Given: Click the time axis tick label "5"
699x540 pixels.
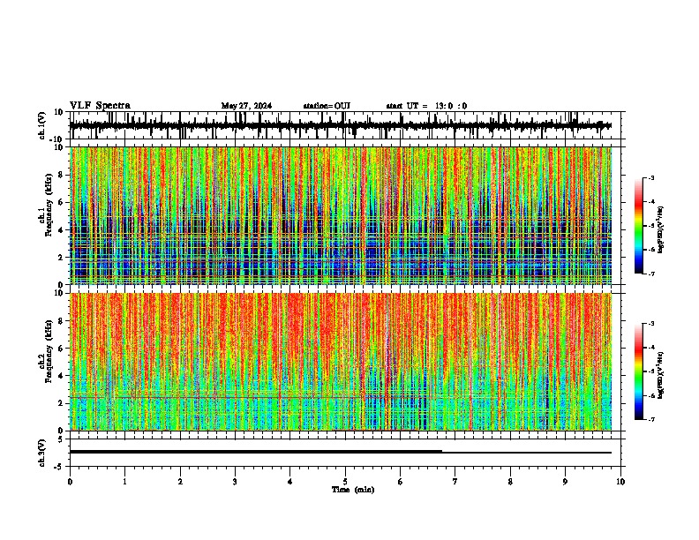Looking at the screenshot, I should click(345, 482).
